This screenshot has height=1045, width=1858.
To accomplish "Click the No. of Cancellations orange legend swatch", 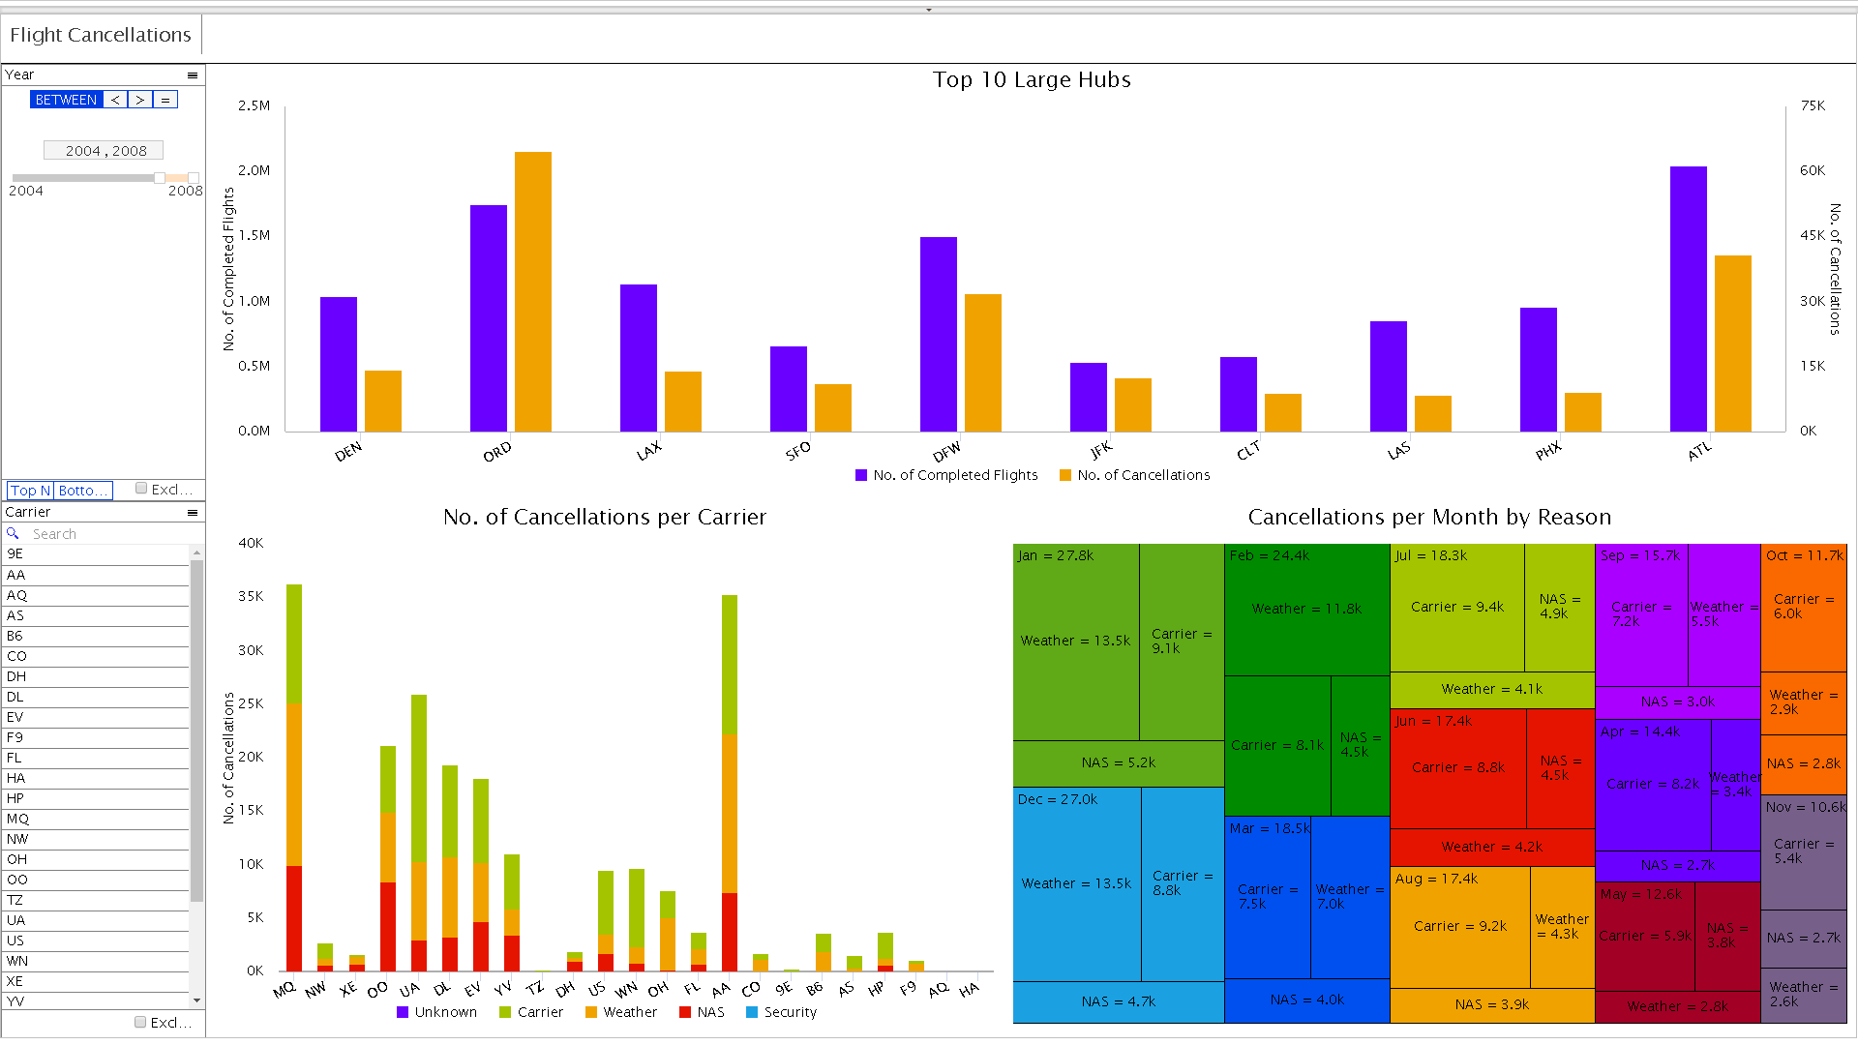I will 1065,475.
